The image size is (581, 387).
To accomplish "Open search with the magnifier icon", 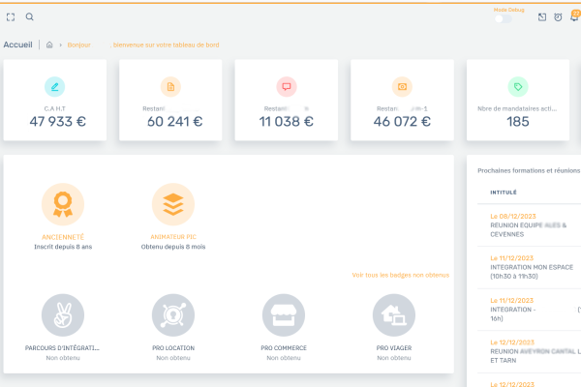I will point(30,16).
